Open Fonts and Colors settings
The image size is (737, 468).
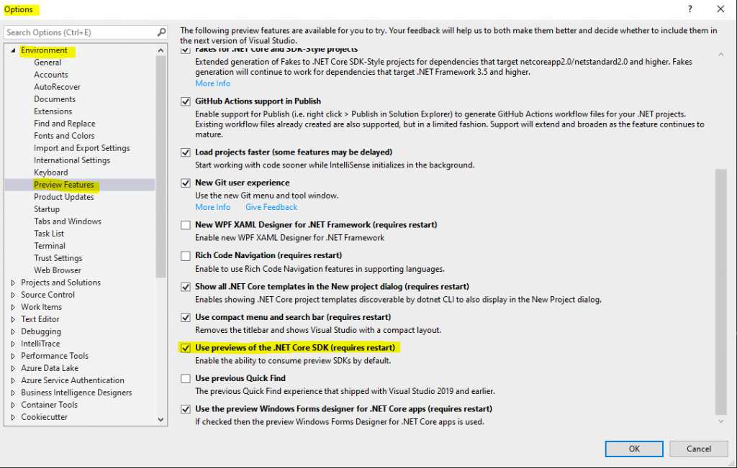64,136
